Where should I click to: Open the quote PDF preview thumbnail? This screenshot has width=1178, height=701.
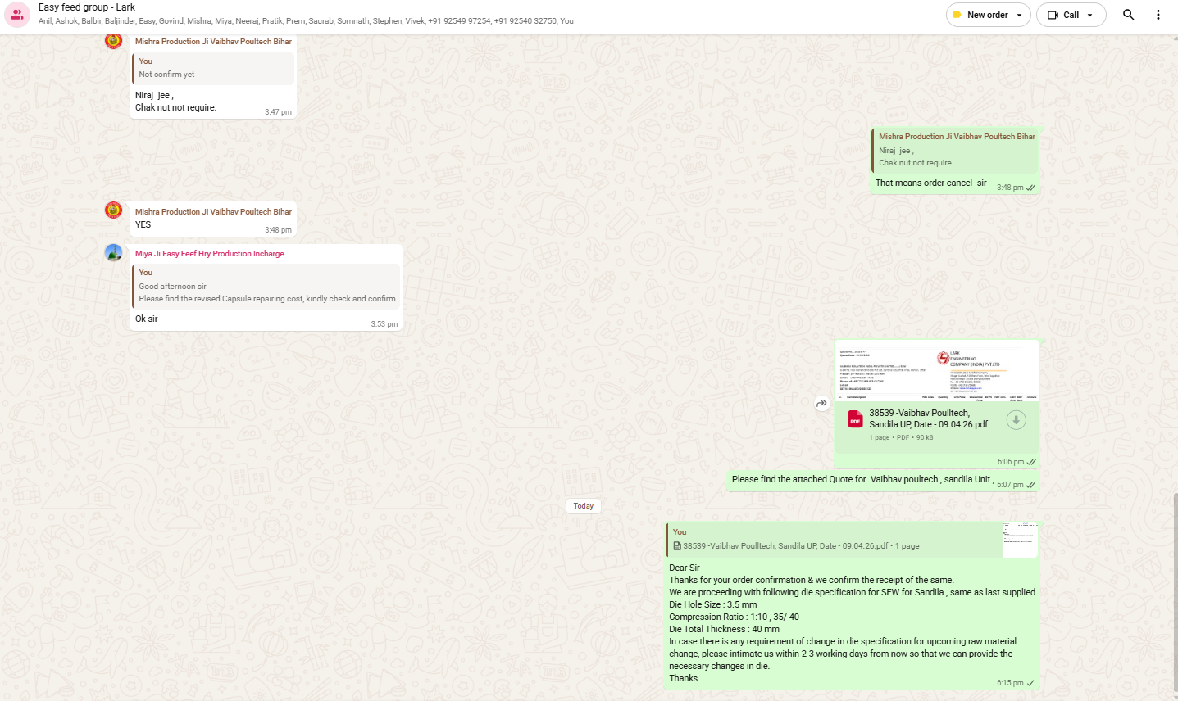[x=937, y=371]
